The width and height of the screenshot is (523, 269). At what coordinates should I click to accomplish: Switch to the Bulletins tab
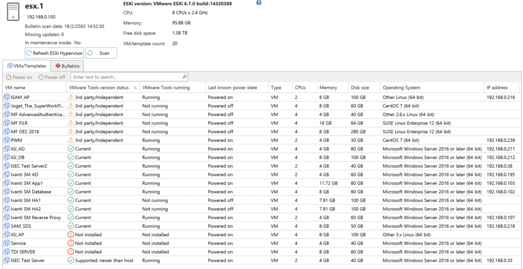click(67, 66)
